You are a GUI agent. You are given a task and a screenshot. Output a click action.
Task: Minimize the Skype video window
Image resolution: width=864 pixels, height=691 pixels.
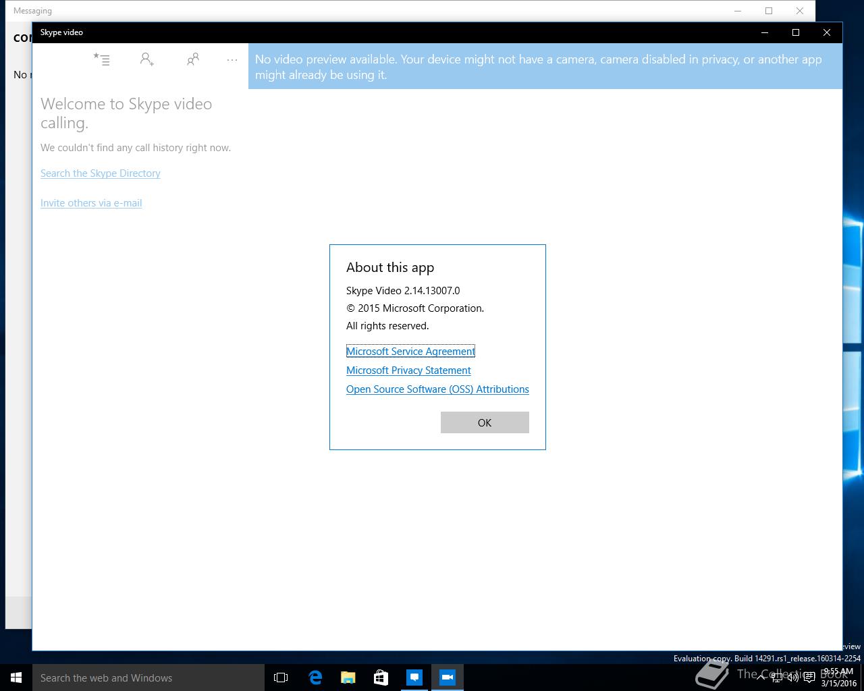pos(765,32)
